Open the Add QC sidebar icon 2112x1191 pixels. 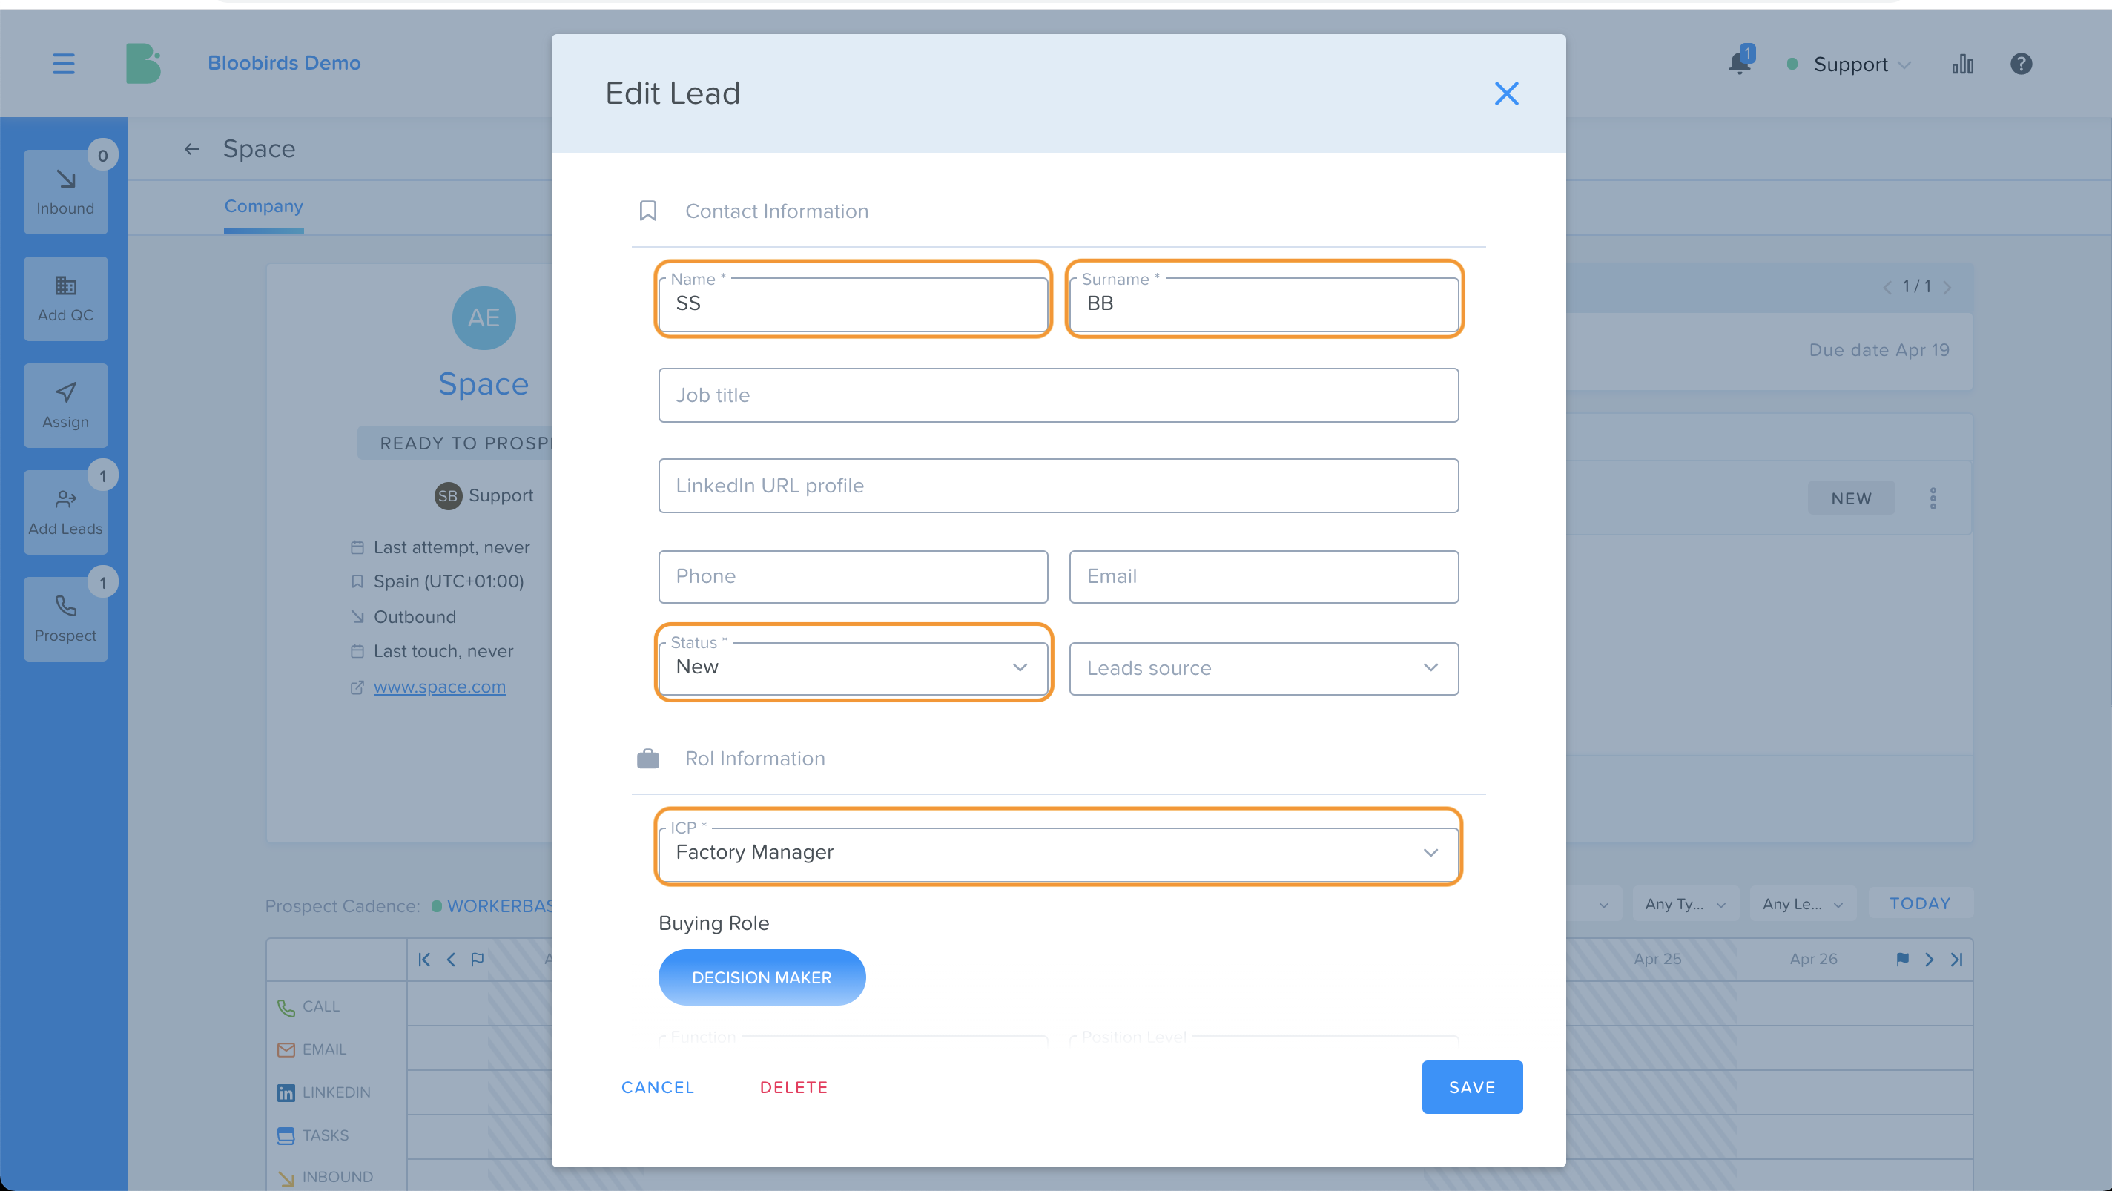coord(65,298)
